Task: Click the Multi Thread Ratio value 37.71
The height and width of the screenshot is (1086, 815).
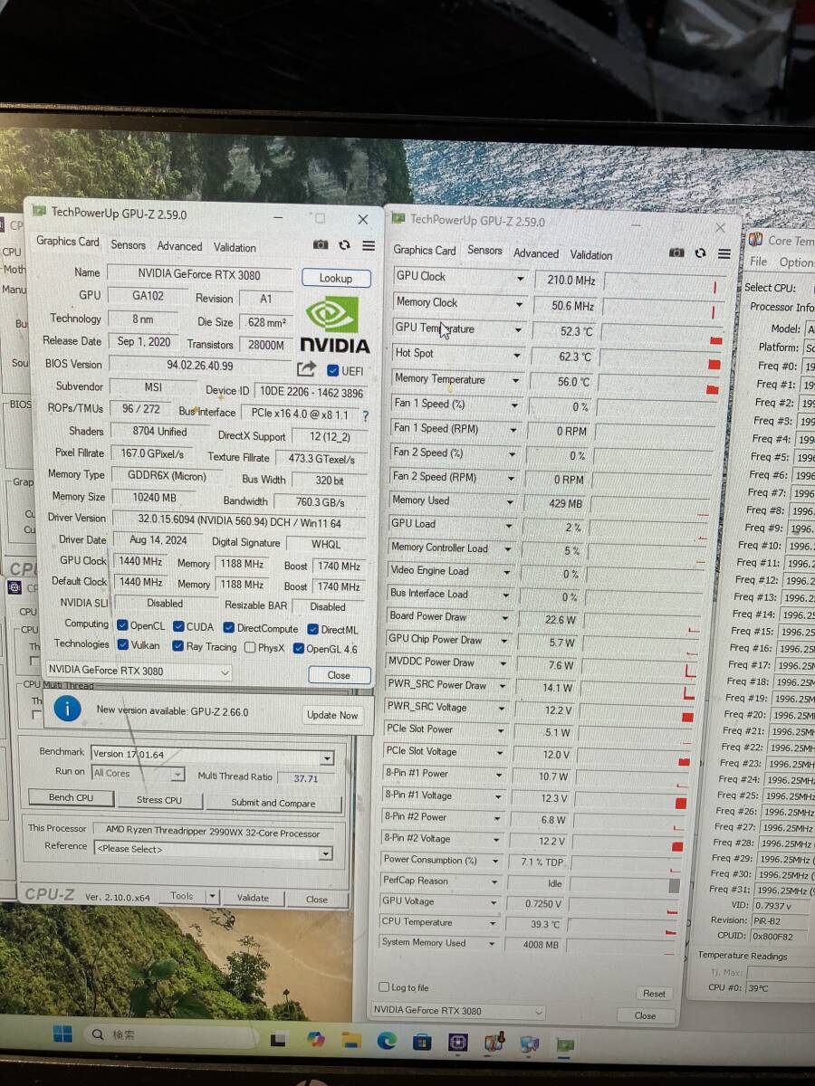Action: point(306,778)
